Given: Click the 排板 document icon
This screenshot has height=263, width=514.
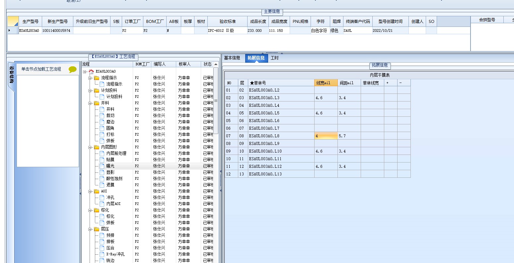Looking at the screenshot, I should 102,241.
